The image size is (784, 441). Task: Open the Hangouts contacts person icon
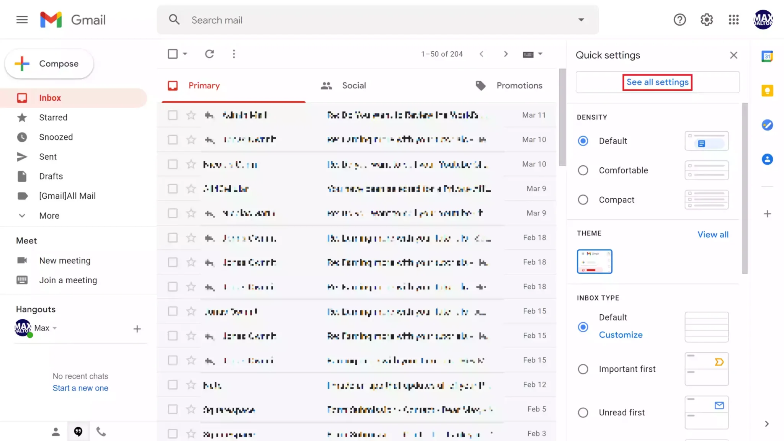click(56, 432)
